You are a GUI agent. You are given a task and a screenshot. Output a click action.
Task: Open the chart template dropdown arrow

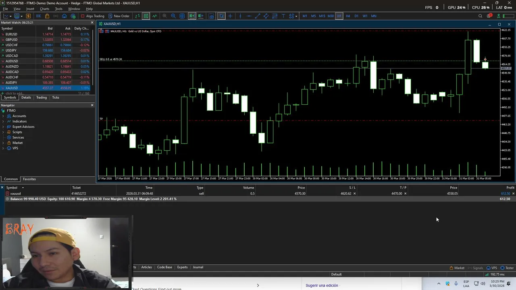(11, 16)
